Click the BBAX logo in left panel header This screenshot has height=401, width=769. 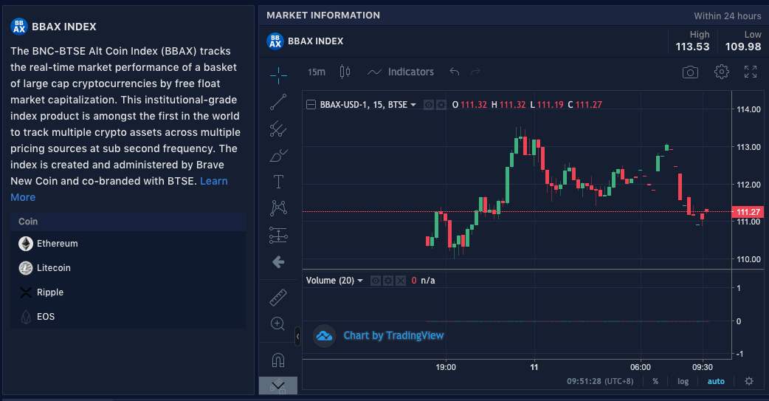tap(19, 27)
